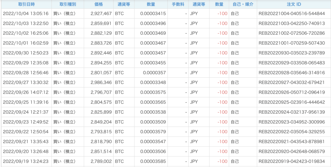Viewport: 331px width, 167px height.
Task: Click the 注文 ID column header
Action: (294, 4)
